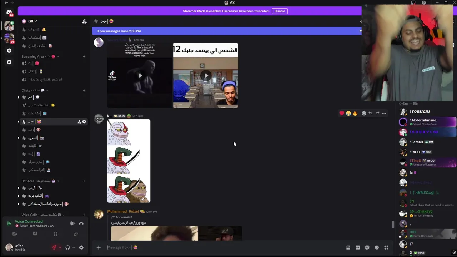
Task: Toggle noise suppression waveform icon
Action: coord(72,223)
